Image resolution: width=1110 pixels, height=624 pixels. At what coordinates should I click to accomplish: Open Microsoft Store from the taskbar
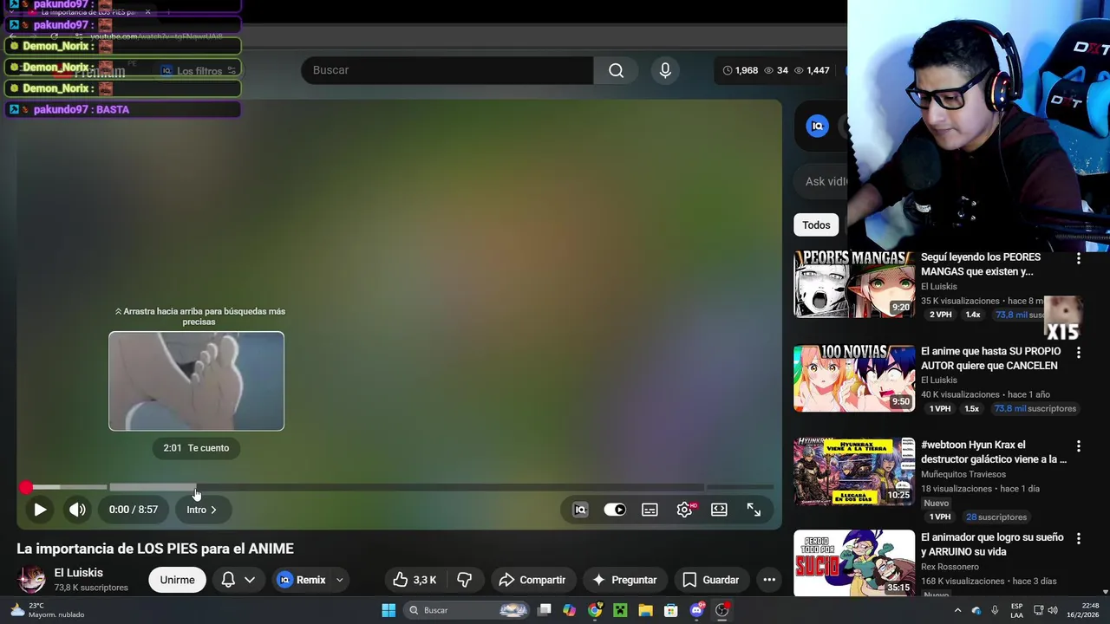(670, 610)
